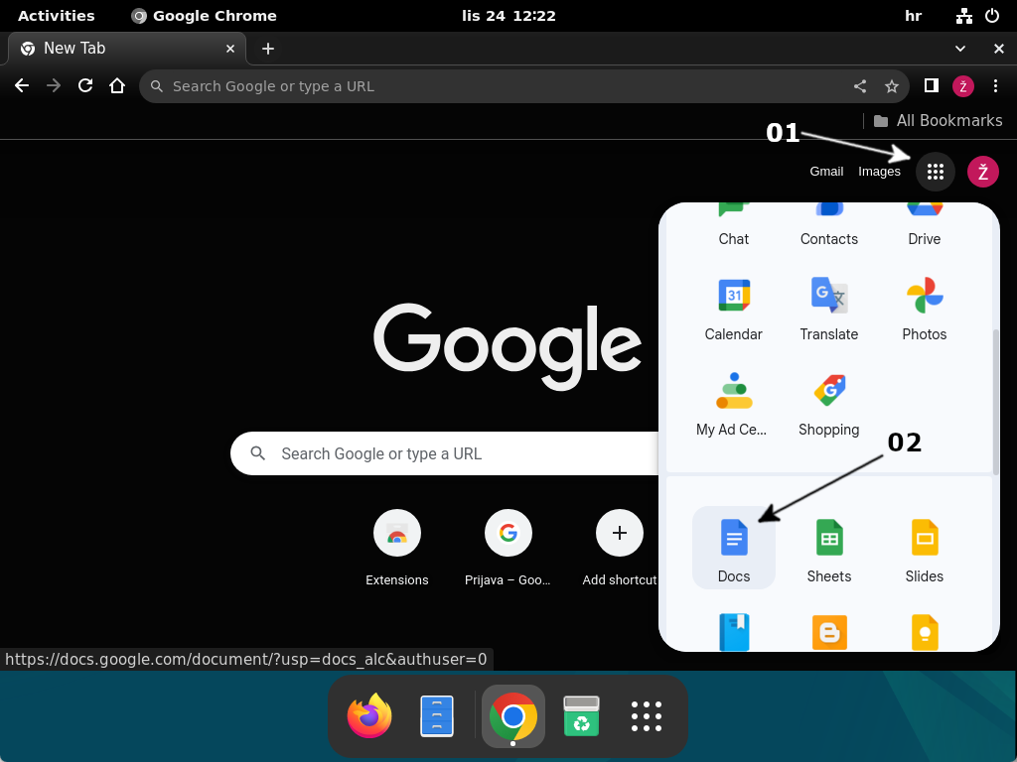Image resolution: width=1017 pixels, height=762 pixels.
Task: Open Files manager from the dock
Action: [437, 716]
